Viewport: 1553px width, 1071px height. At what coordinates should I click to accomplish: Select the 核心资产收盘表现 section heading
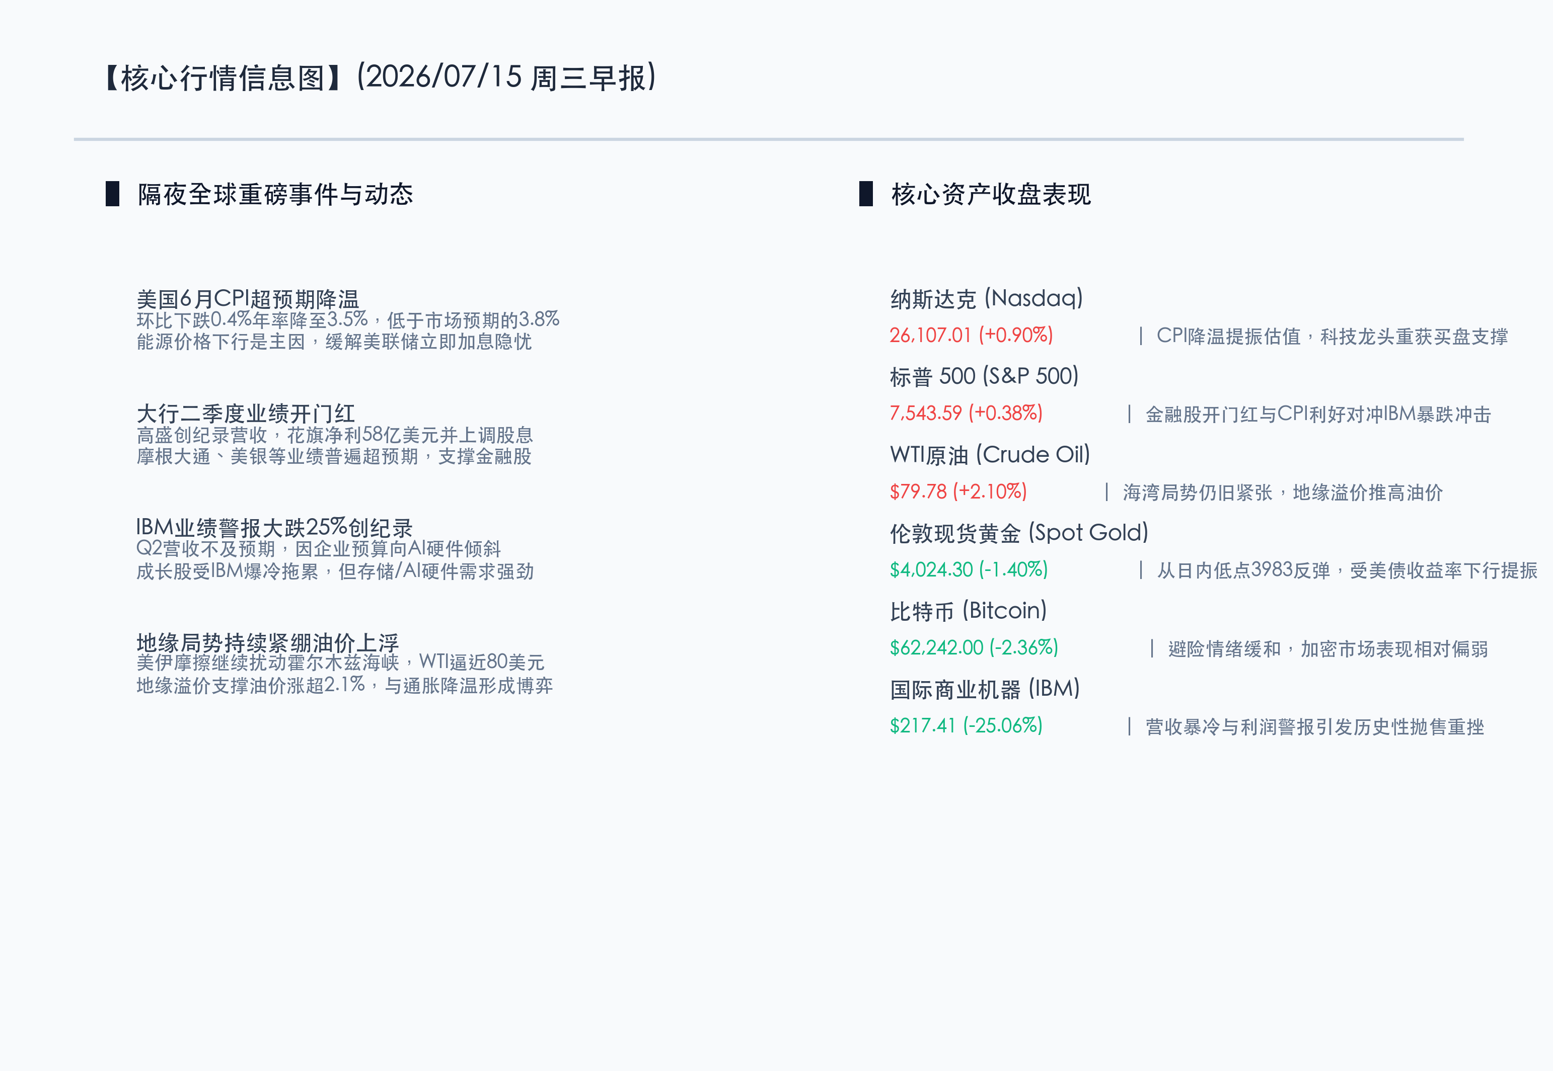pyautogui.click(x=990, y=194)
